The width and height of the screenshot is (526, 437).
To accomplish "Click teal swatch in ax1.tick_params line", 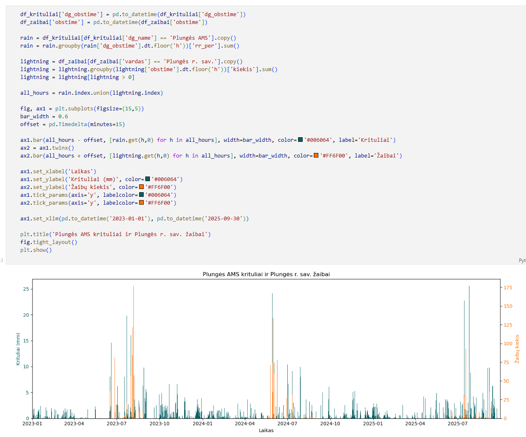I will coord(141,195).
